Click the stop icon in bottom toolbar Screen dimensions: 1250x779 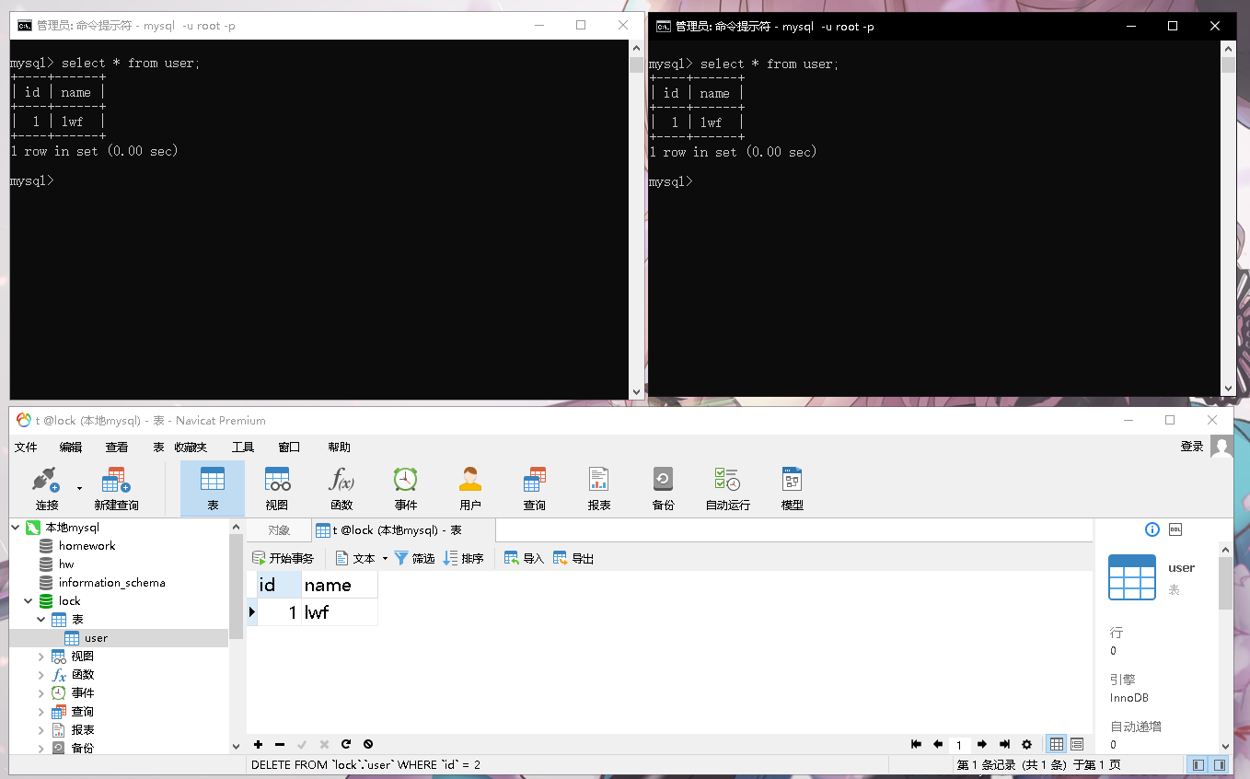pos(368,744)
